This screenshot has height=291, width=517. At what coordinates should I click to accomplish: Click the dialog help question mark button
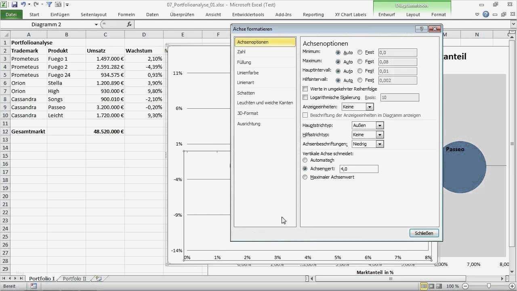tap(421, 29)
